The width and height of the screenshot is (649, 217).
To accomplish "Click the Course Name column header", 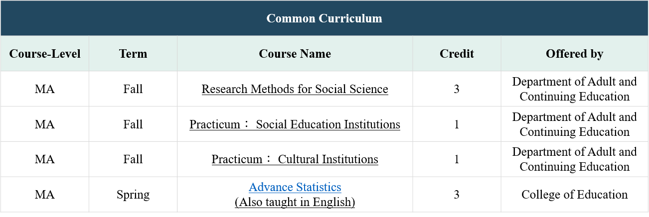I will (x=295, y=54).
